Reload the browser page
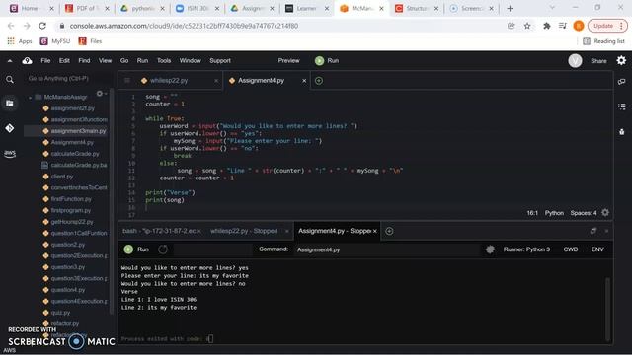 click(x=42, y=26)
